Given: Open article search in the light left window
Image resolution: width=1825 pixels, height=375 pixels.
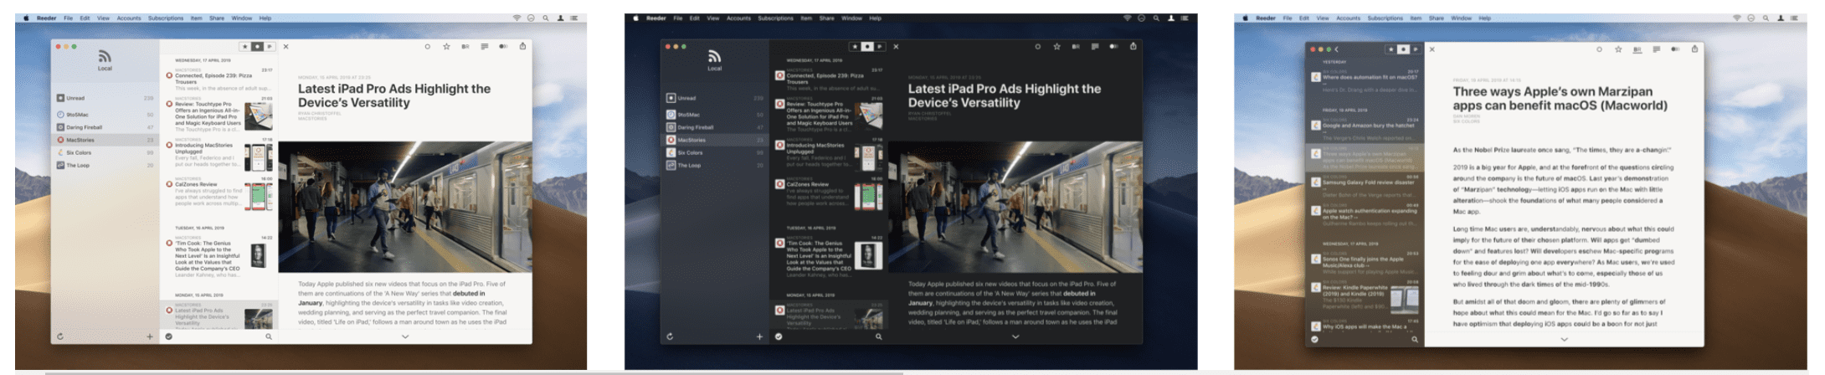Looking at the screenshot, I should pyautogui.click(x=269, y=336).
